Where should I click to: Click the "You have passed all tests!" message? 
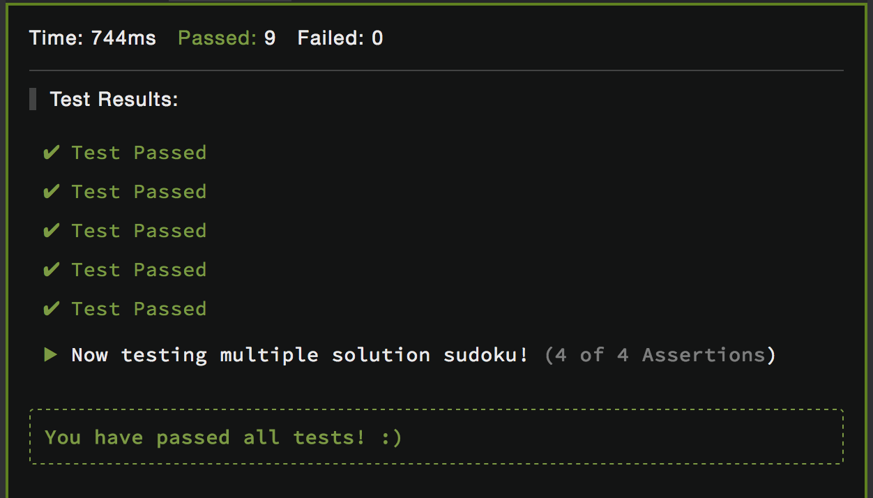(x=204, y=437)
